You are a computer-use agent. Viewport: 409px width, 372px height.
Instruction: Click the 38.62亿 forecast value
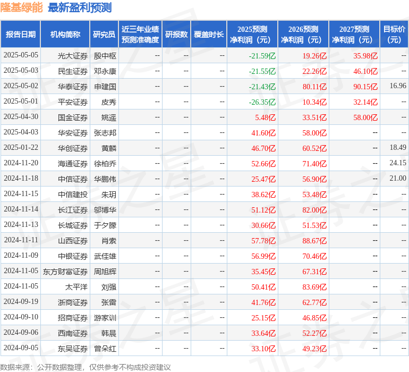tap(263, 195)
